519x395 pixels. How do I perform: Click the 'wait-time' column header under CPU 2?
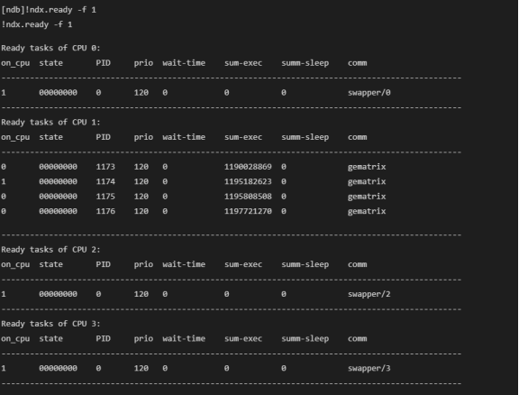[x=184, y=264]
